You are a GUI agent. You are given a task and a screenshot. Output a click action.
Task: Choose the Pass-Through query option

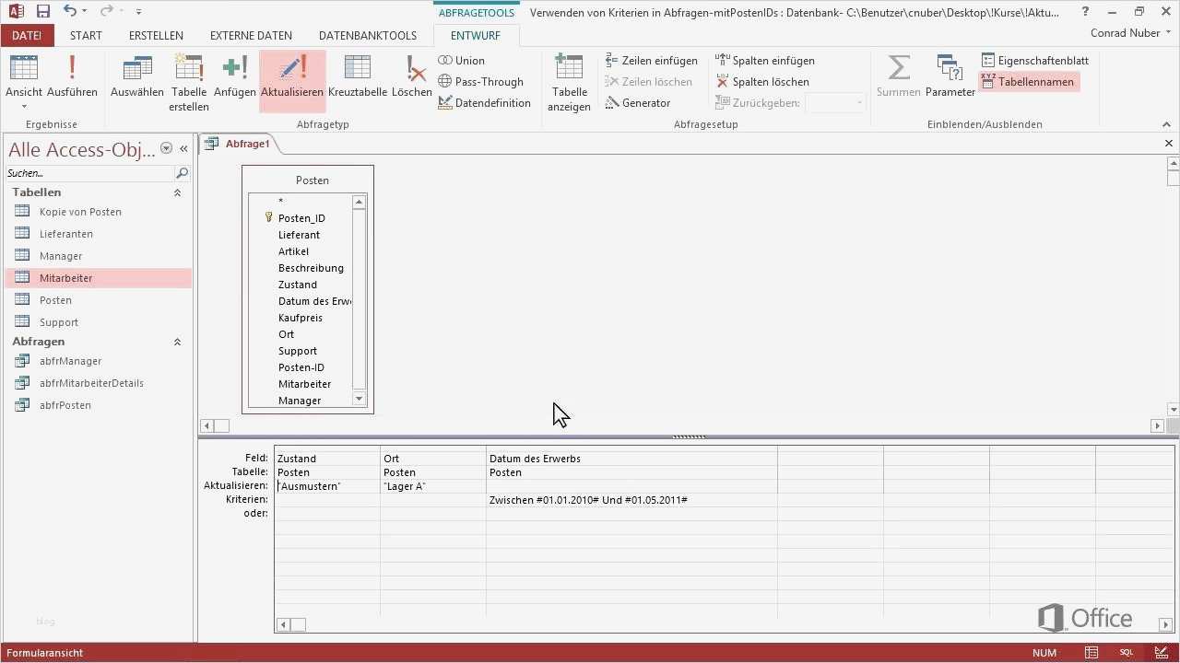pos(480,82)
